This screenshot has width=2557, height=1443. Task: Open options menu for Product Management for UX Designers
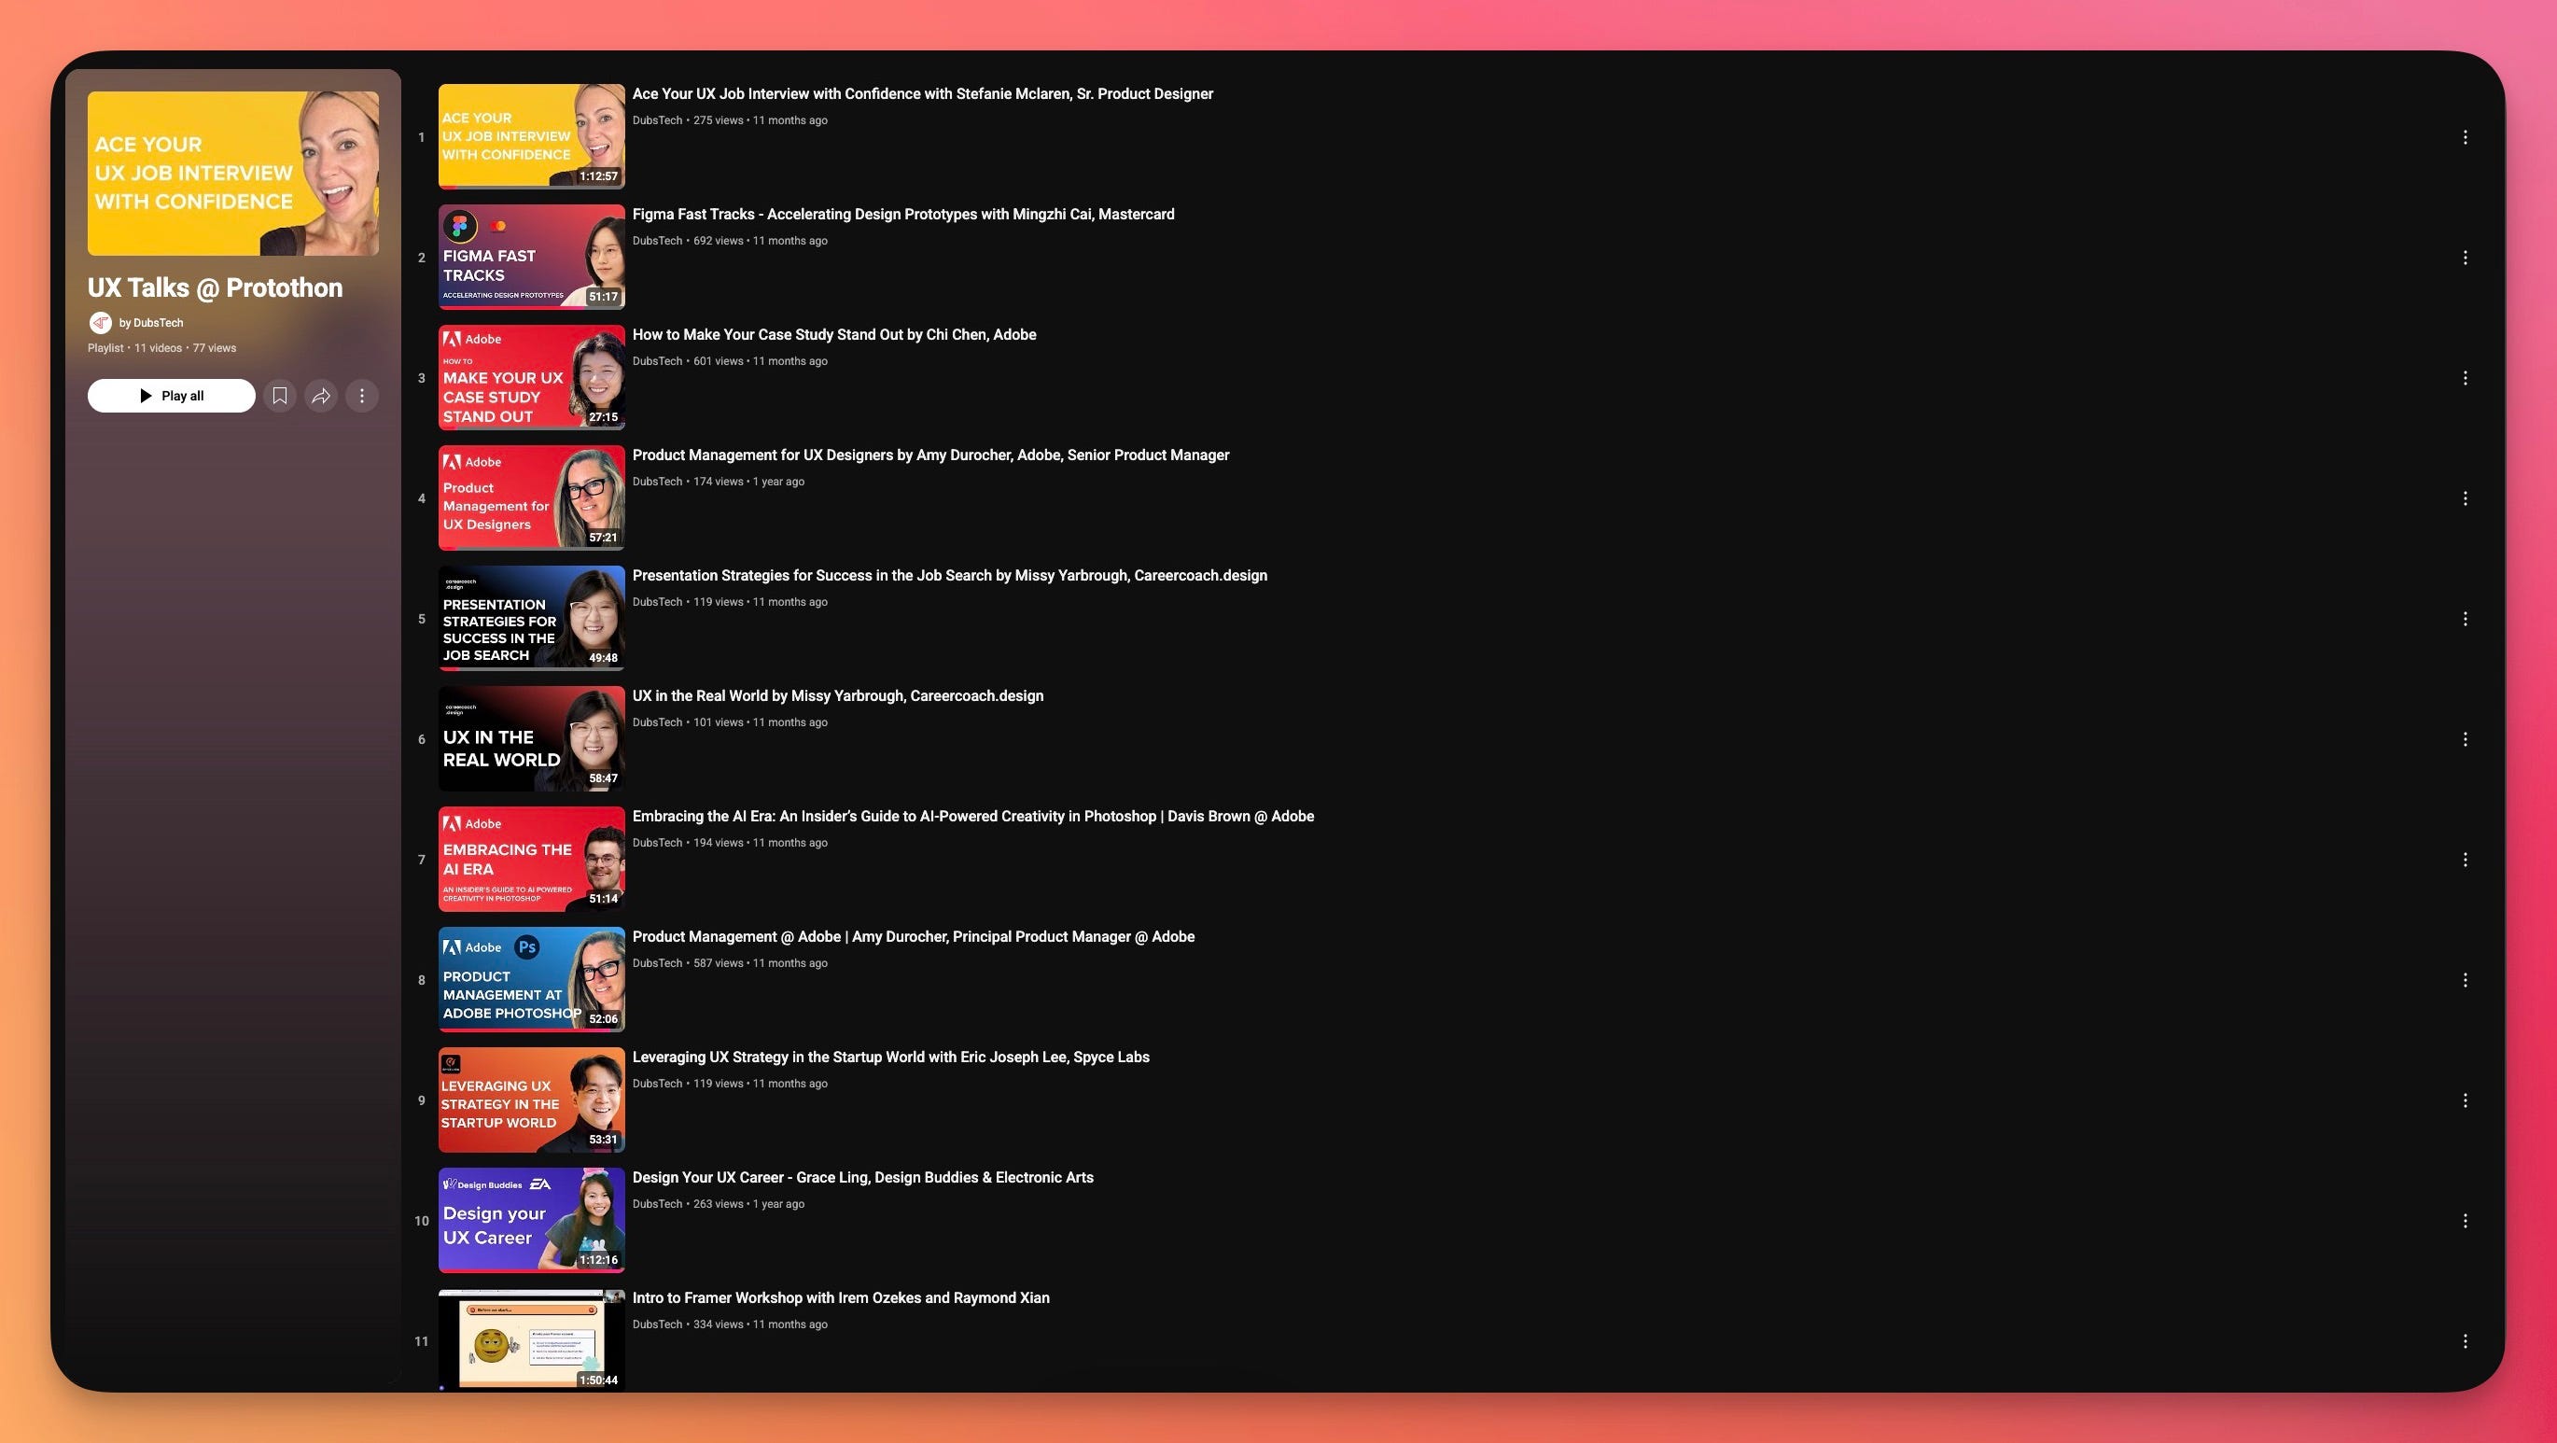click(x=2465, y=498)
